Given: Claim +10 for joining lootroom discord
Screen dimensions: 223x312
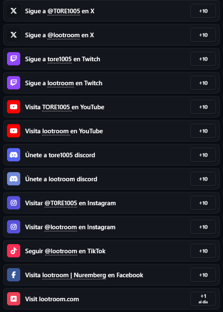Looking at the screenshot, I should tap(203, 179).
